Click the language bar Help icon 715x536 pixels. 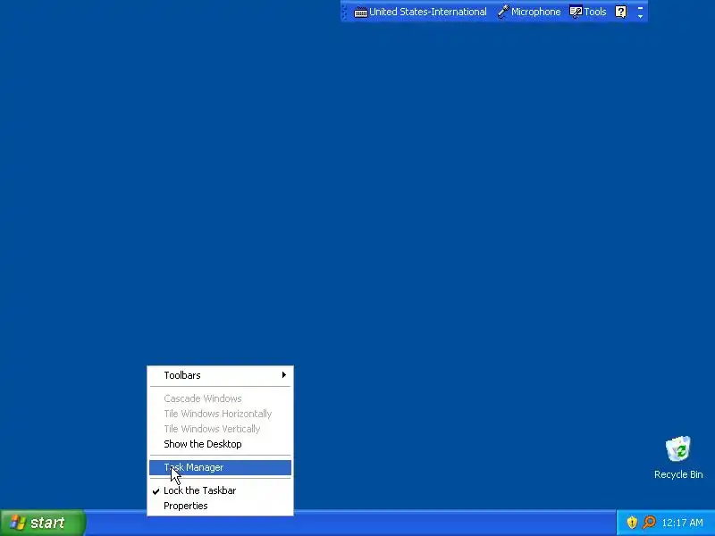[x=620, y=12]
